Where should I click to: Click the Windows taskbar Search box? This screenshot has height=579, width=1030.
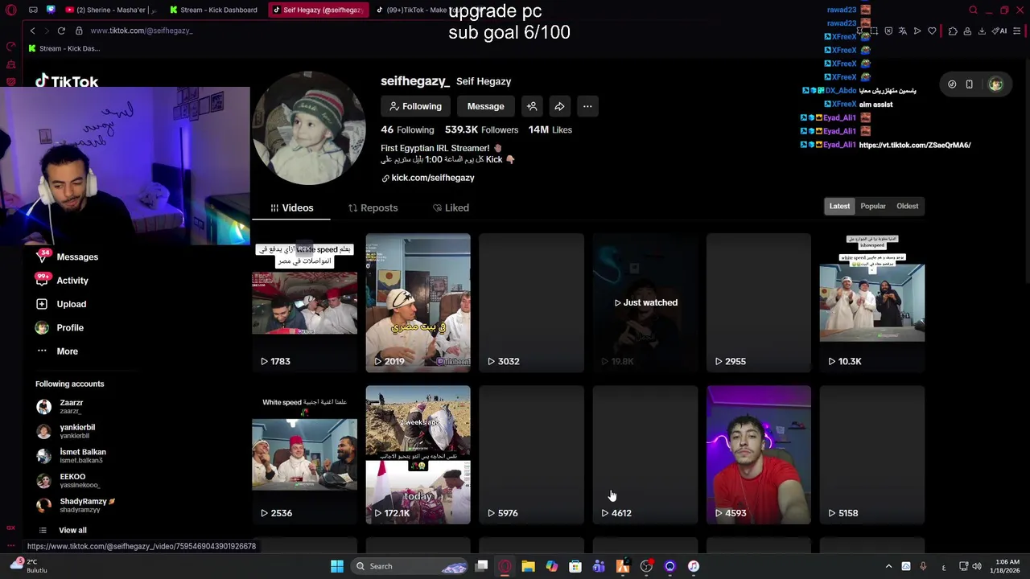click(x=410, y=566)
